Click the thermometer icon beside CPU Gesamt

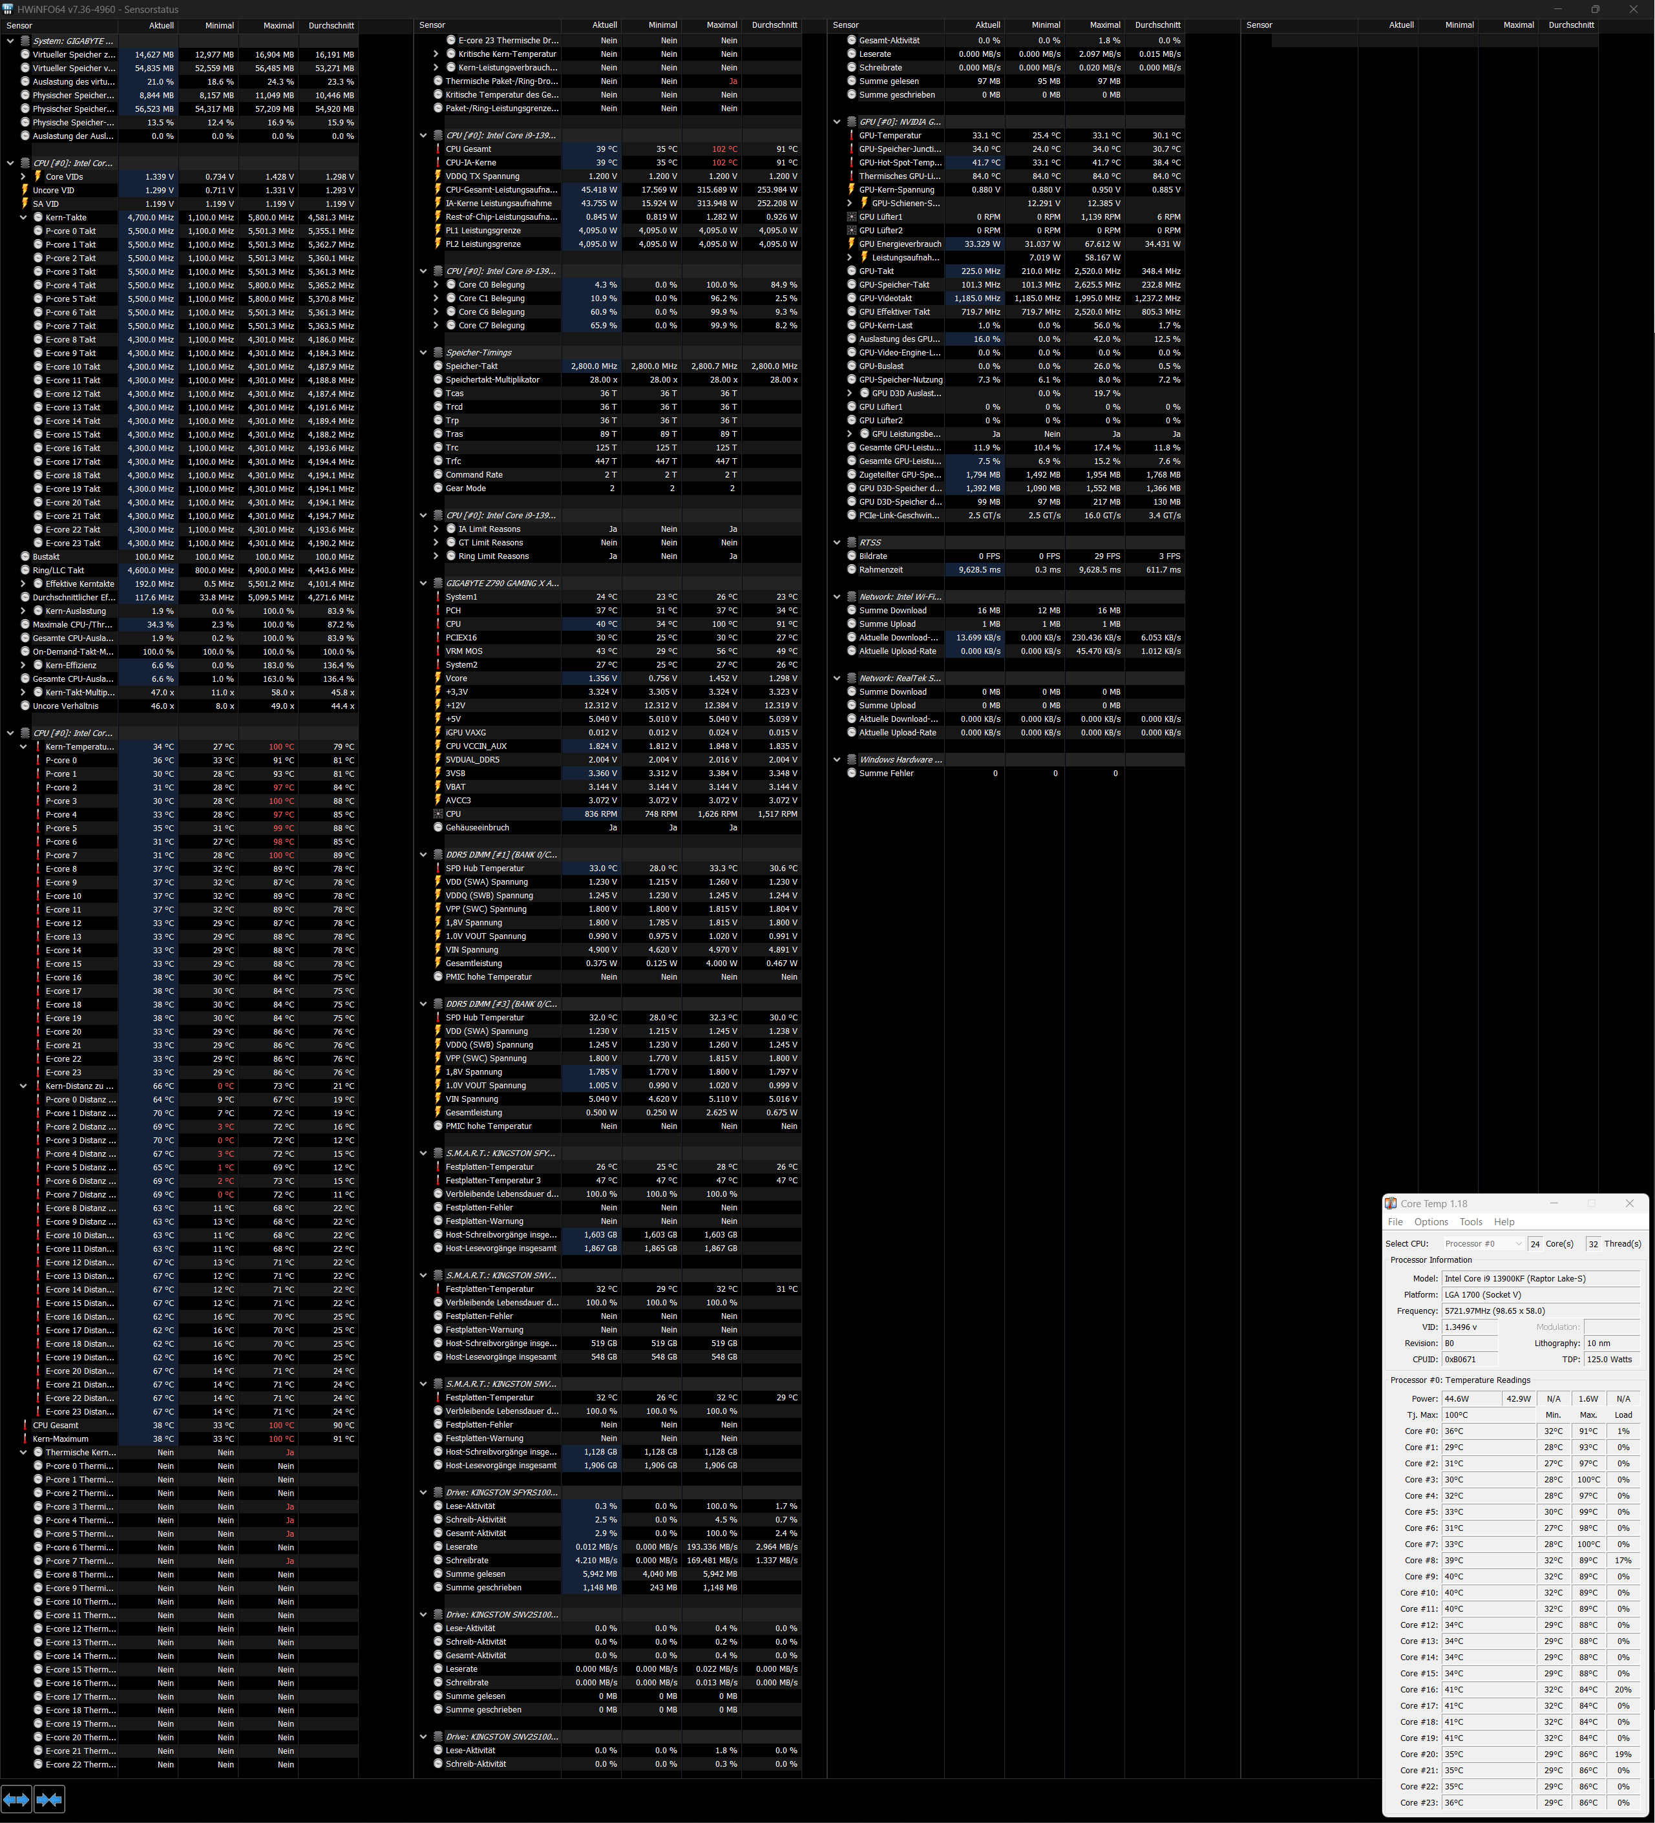437,149
